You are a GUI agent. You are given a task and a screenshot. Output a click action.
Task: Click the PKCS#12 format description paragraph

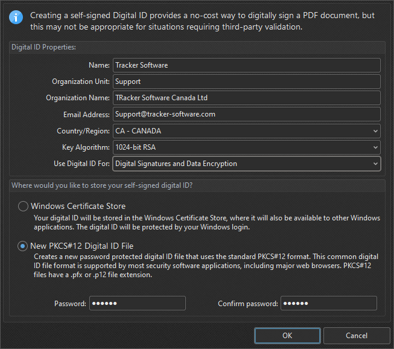[x=206, y=266]
